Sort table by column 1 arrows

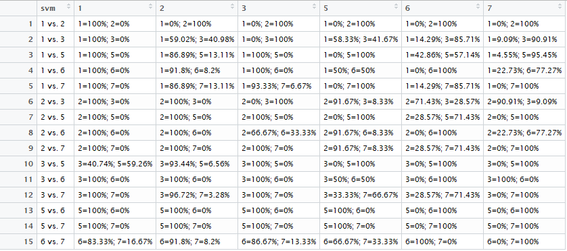150,6
